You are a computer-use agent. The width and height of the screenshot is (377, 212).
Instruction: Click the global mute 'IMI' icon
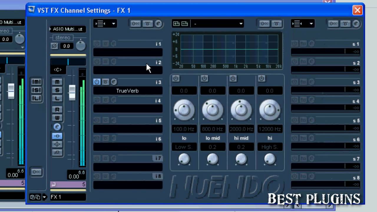click(x=37, y=82)
